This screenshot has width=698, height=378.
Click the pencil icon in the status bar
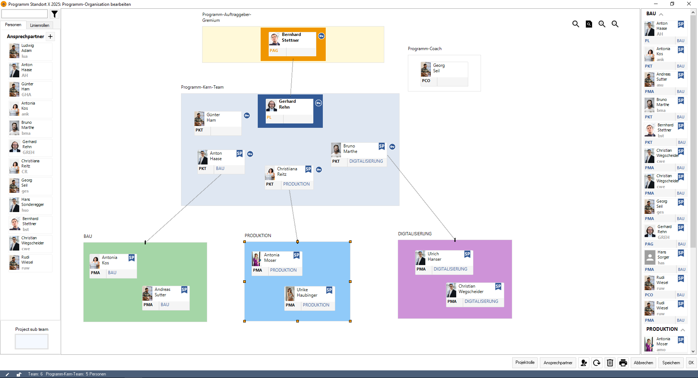pyautogui.click(x=7, y=374)
